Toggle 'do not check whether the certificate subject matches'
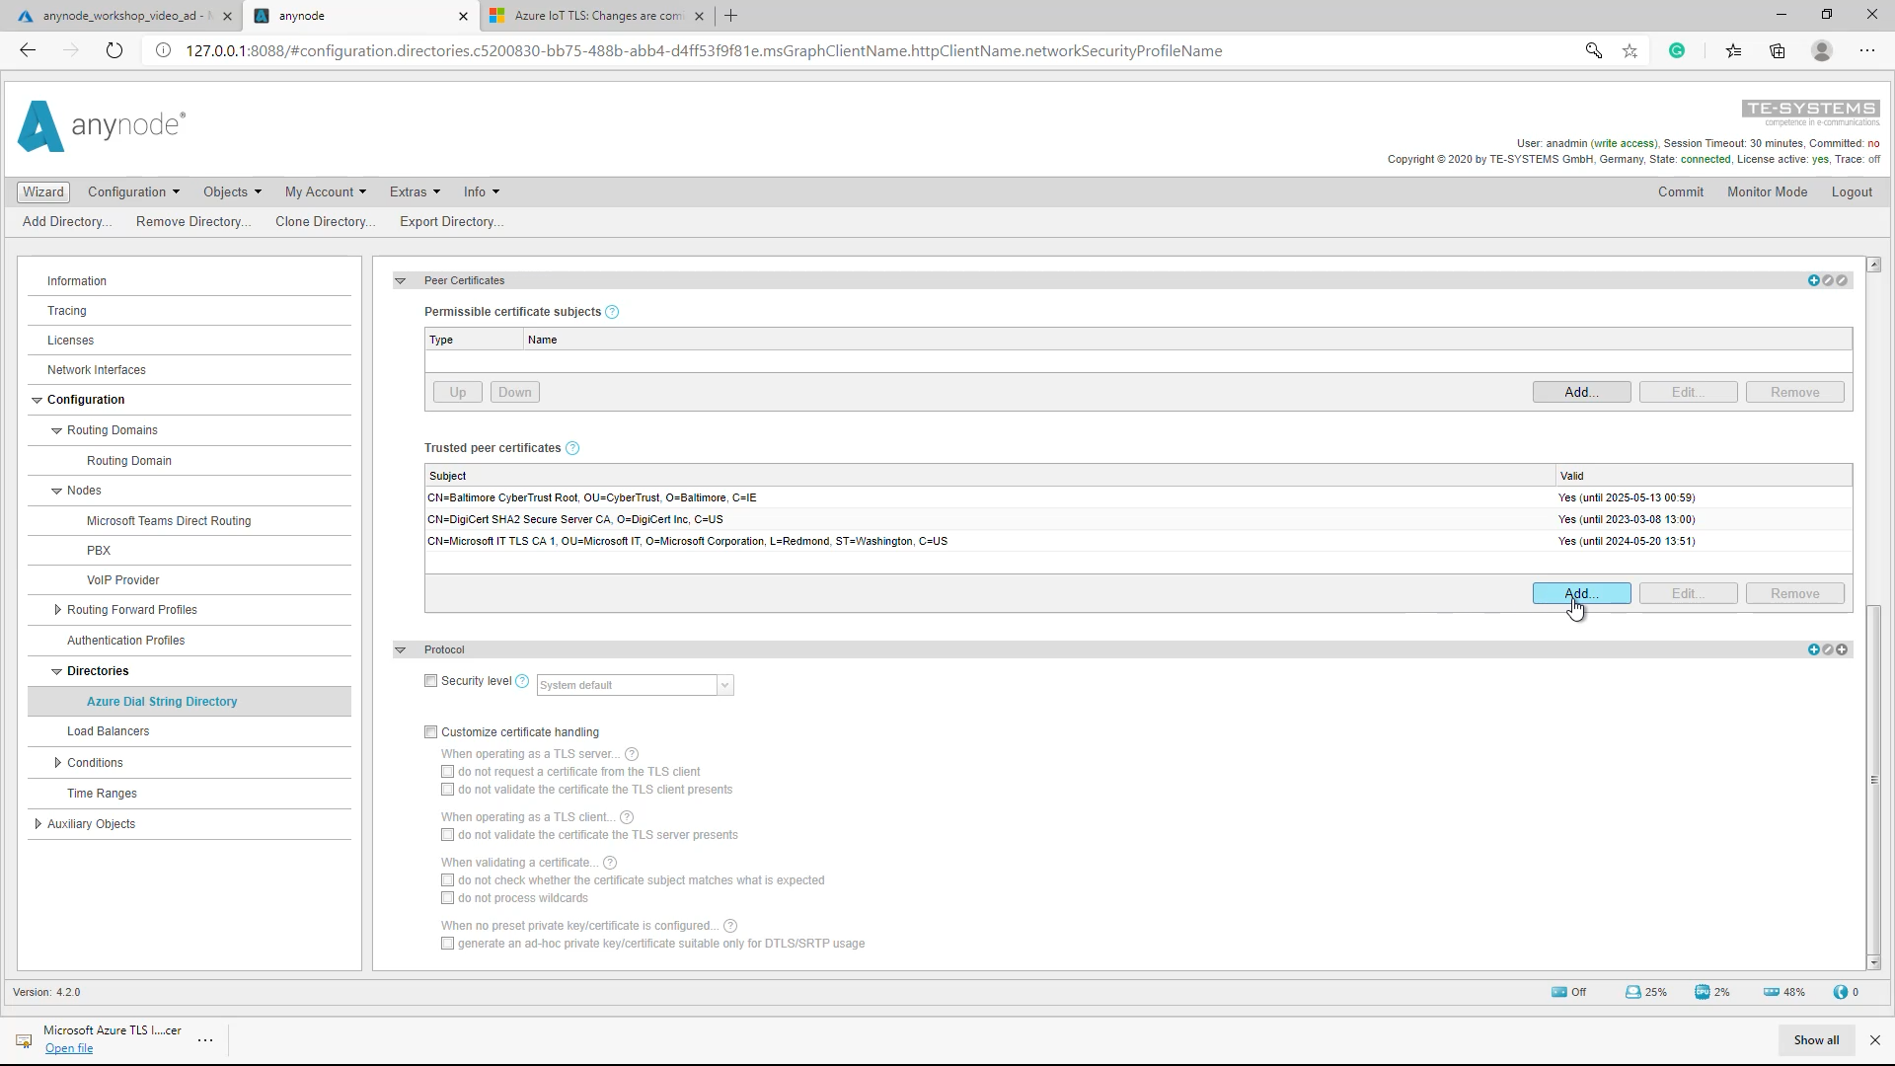 click(x=447, y=880)
